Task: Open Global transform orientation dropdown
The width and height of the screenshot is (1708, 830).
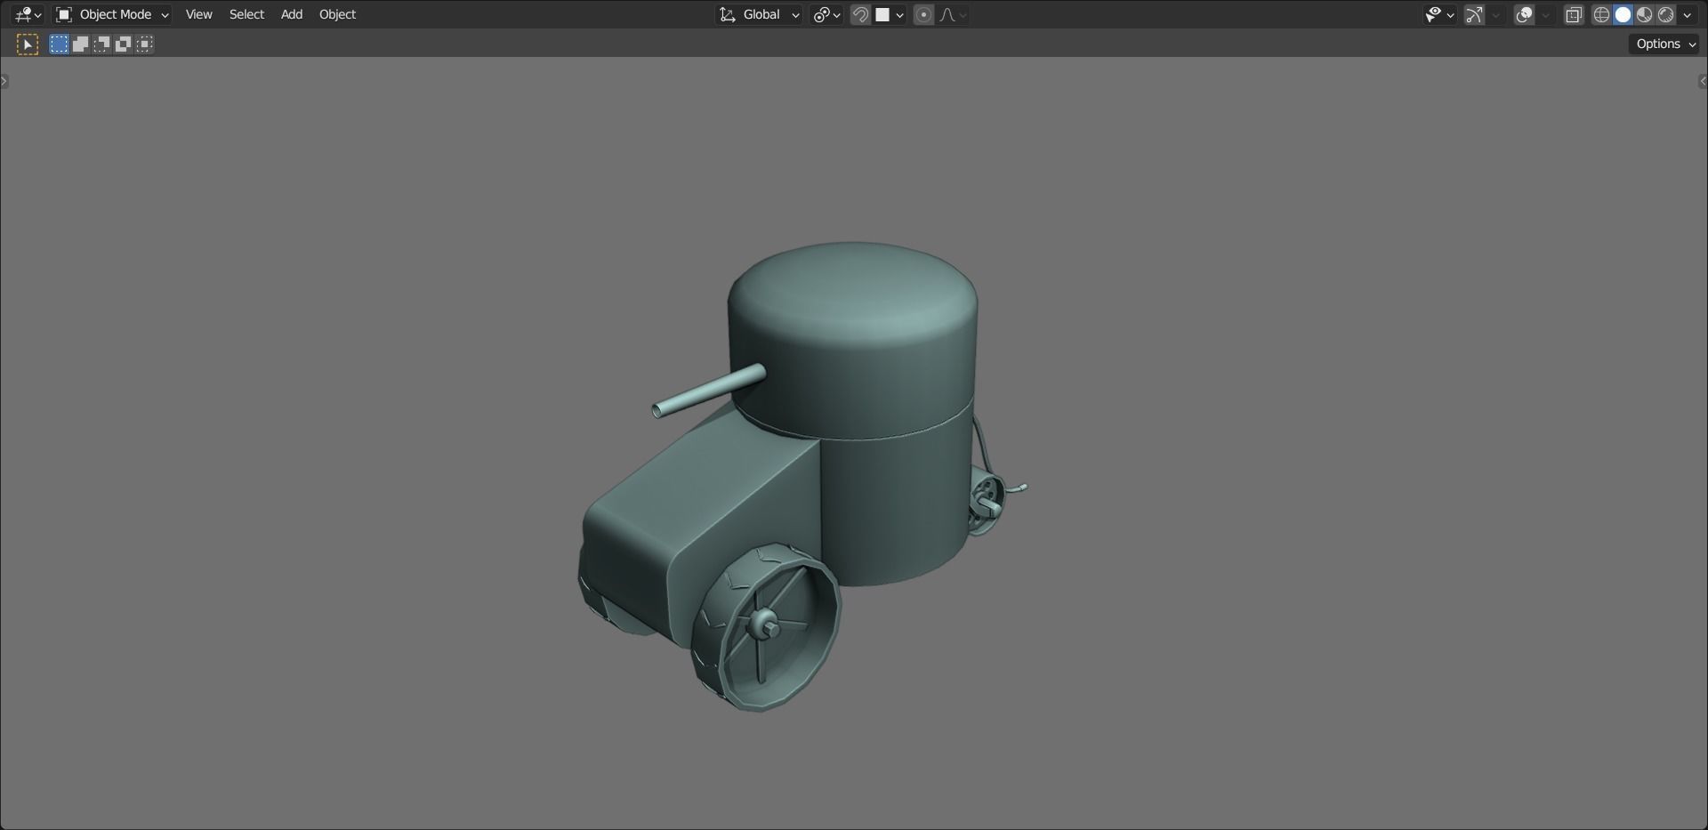Action: pyautogui.click(x=759, y=14)
